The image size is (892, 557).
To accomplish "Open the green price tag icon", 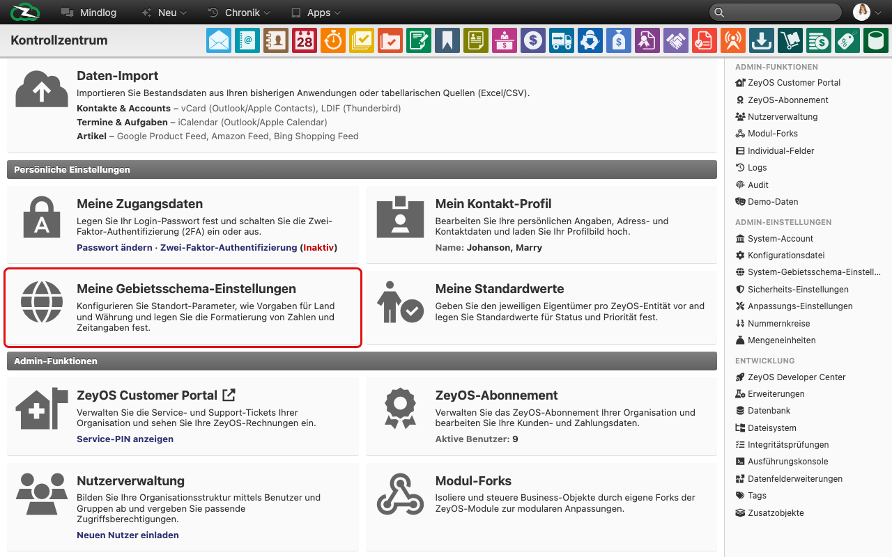I will (847, 40).
